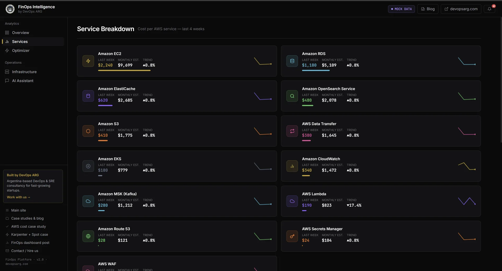Click the Amazon CloudWatch trend sparkline
The width and height of the screenshot is (502, 271).
[x=467, y=166]
